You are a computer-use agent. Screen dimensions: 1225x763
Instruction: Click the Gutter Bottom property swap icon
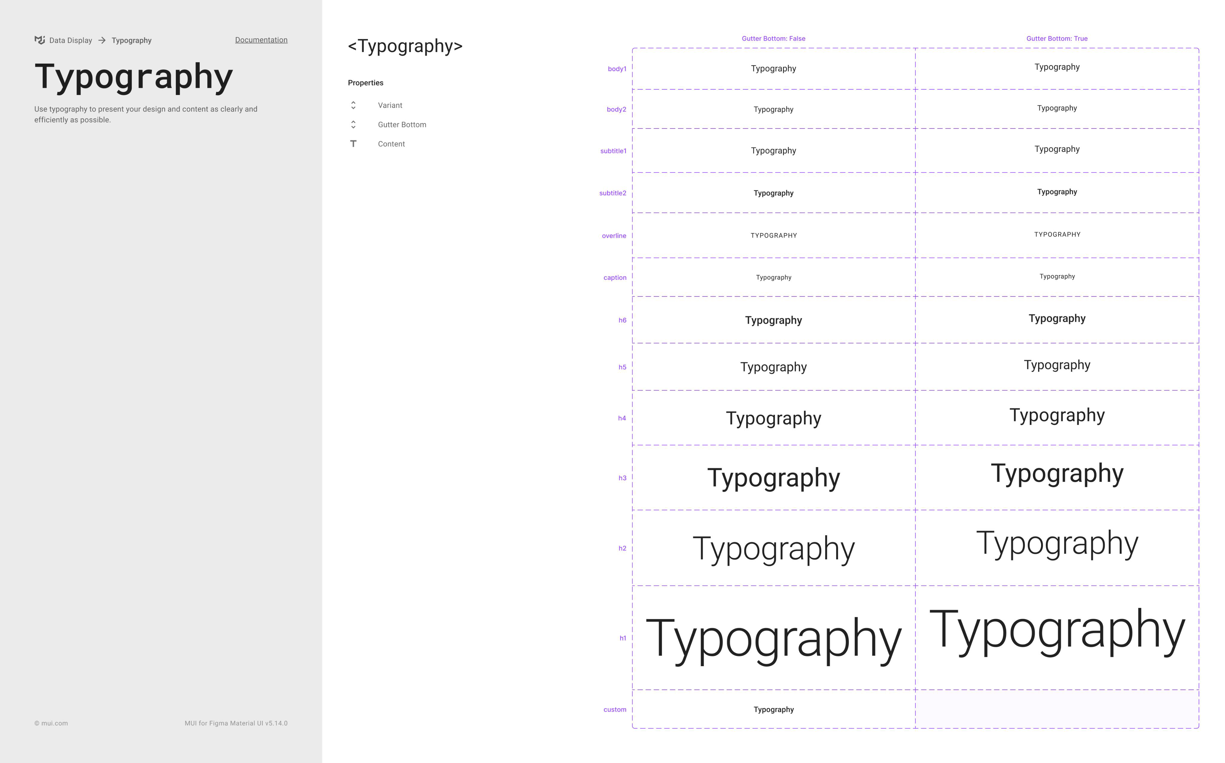(354, 125)
